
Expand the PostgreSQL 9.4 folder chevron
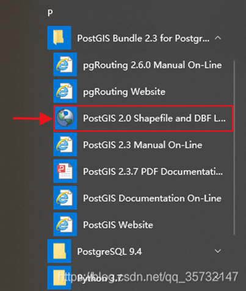(x=218, y=251)
